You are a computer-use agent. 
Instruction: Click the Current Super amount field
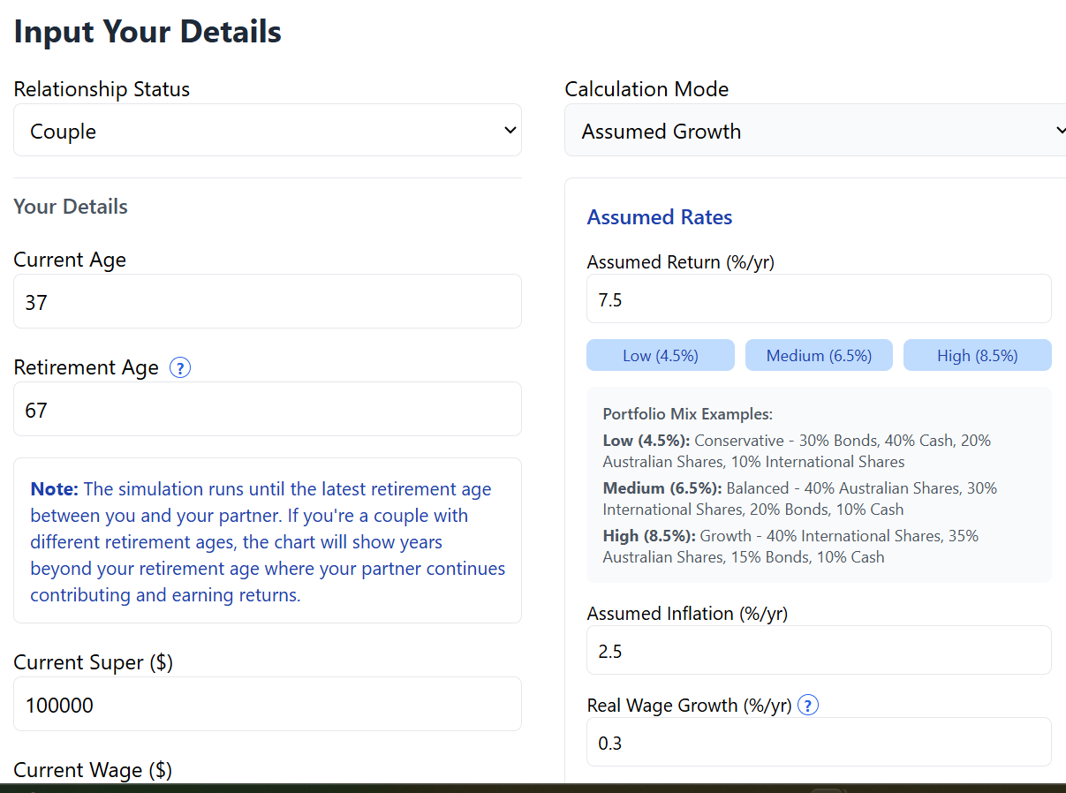pos(267,704)
